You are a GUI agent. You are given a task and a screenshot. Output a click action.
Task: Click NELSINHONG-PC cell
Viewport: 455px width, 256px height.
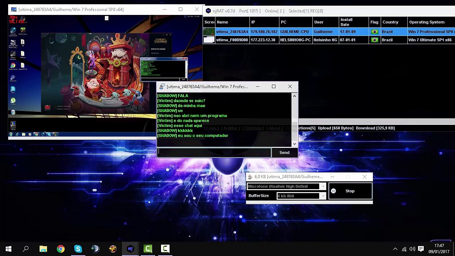[295, 40]
